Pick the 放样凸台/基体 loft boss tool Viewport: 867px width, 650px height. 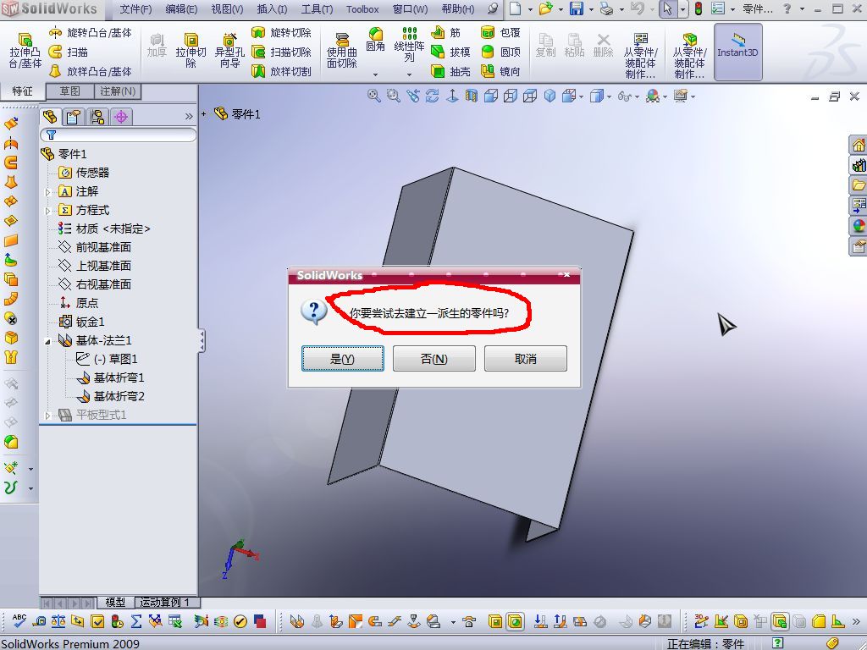point(91,71)
